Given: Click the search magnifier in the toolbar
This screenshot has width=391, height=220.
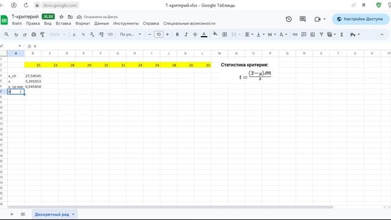Looking at the screenshot, I should point(7,34).
